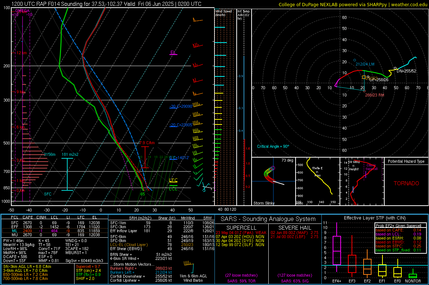
Task: Click the sounding title for 37.53,-102.37
Action: [x=106, y=4]
